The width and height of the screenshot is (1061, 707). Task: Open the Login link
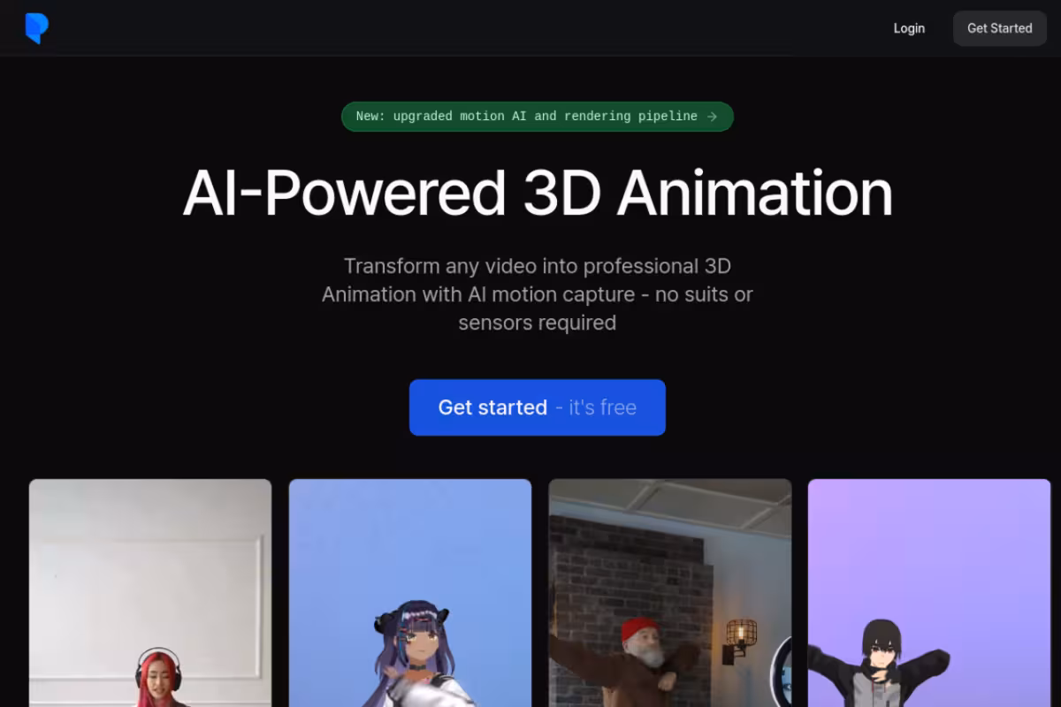909,28
